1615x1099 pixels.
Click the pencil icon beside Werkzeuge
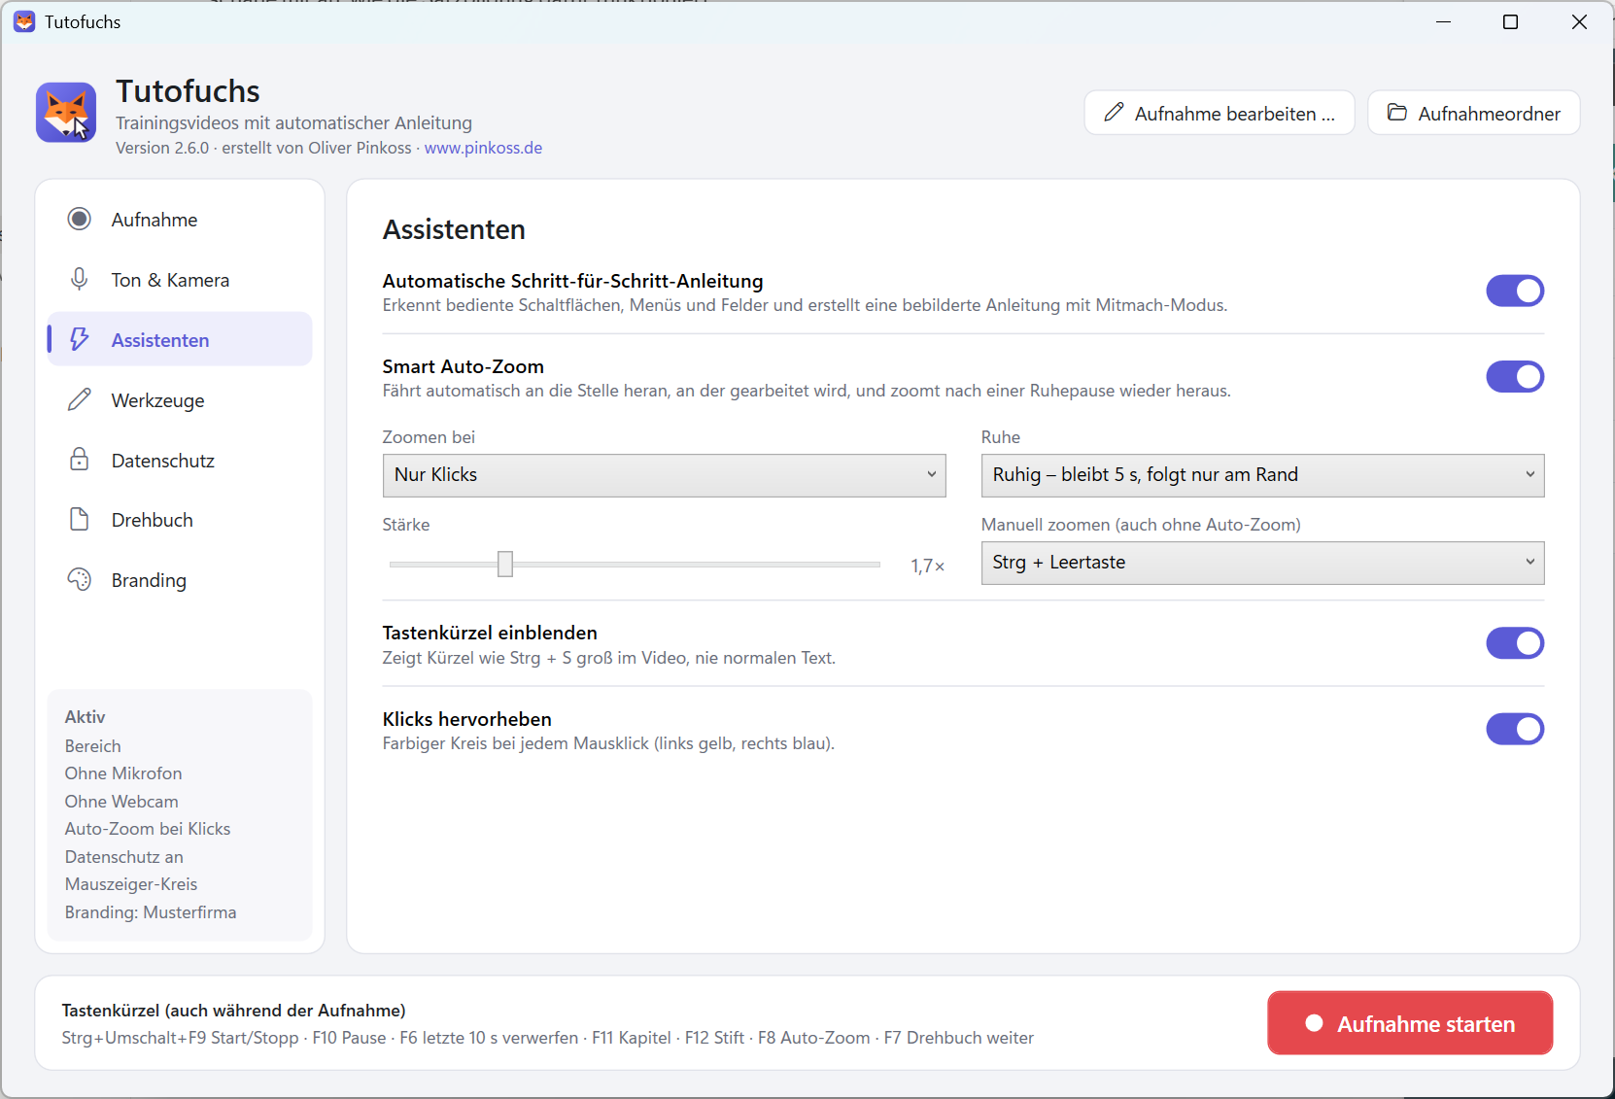(x=80, y=400)
